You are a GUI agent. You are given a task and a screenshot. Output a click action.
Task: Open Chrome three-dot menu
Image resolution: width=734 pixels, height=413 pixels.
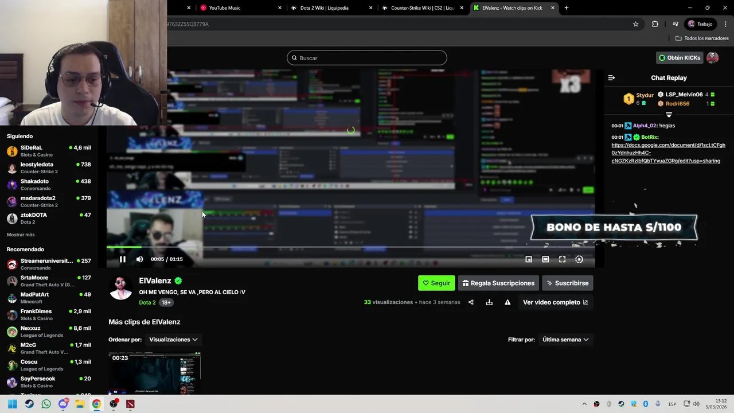coord(726,24)
